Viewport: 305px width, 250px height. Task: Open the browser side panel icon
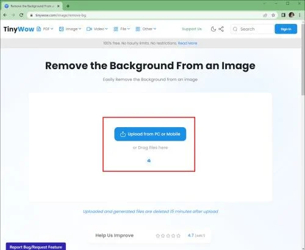click(x=283, y=15)
